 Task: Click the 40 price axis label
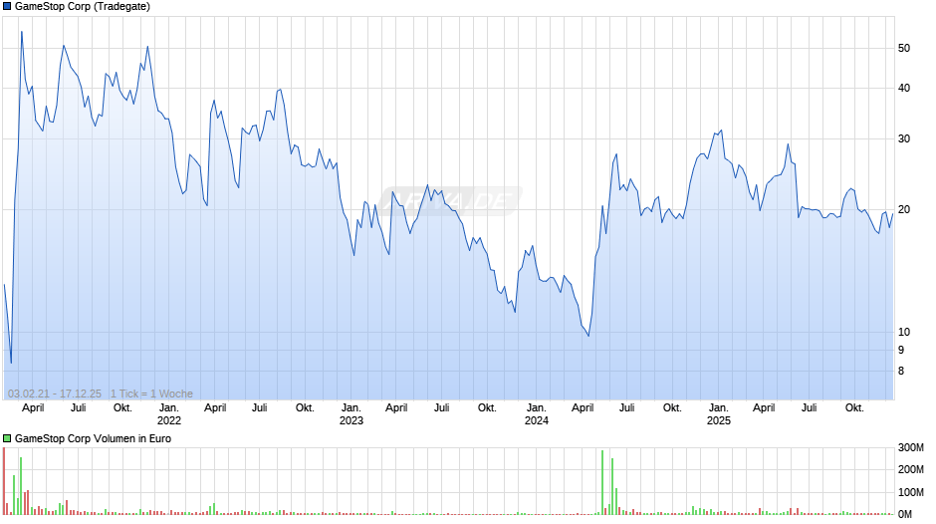[x=904, y=89]
